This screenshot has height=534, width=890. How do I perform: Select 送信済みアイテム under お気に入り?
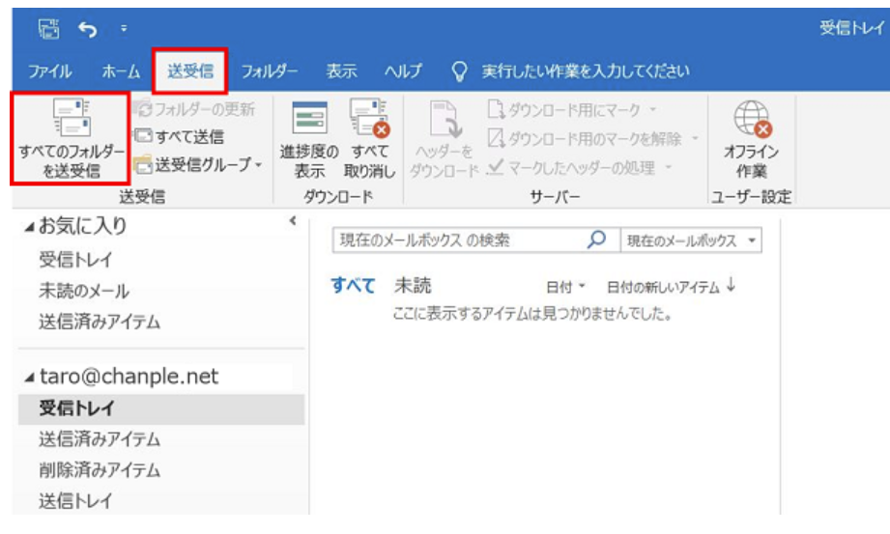[100, 322]
